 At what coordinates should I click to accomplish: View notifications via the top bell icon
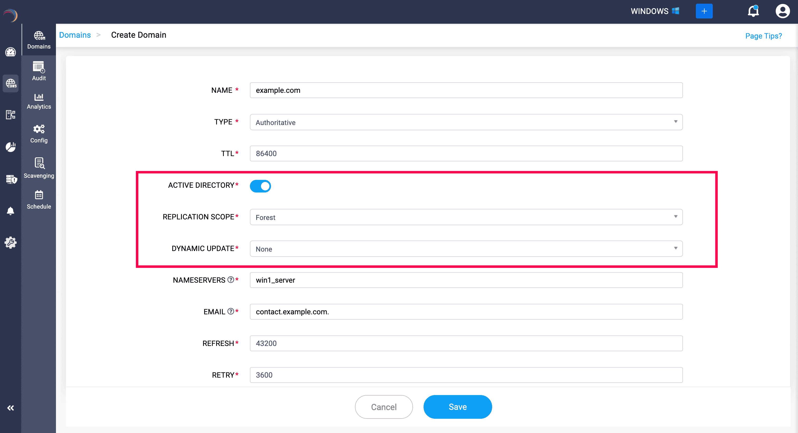point(753,11)
